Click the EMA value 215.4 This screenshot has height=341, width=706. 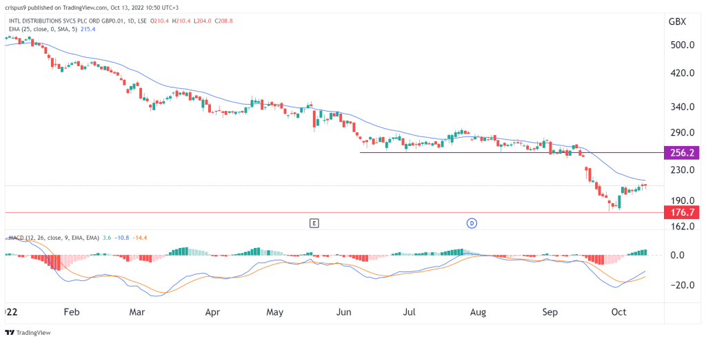pyautogui.click(x=88, y=29)
